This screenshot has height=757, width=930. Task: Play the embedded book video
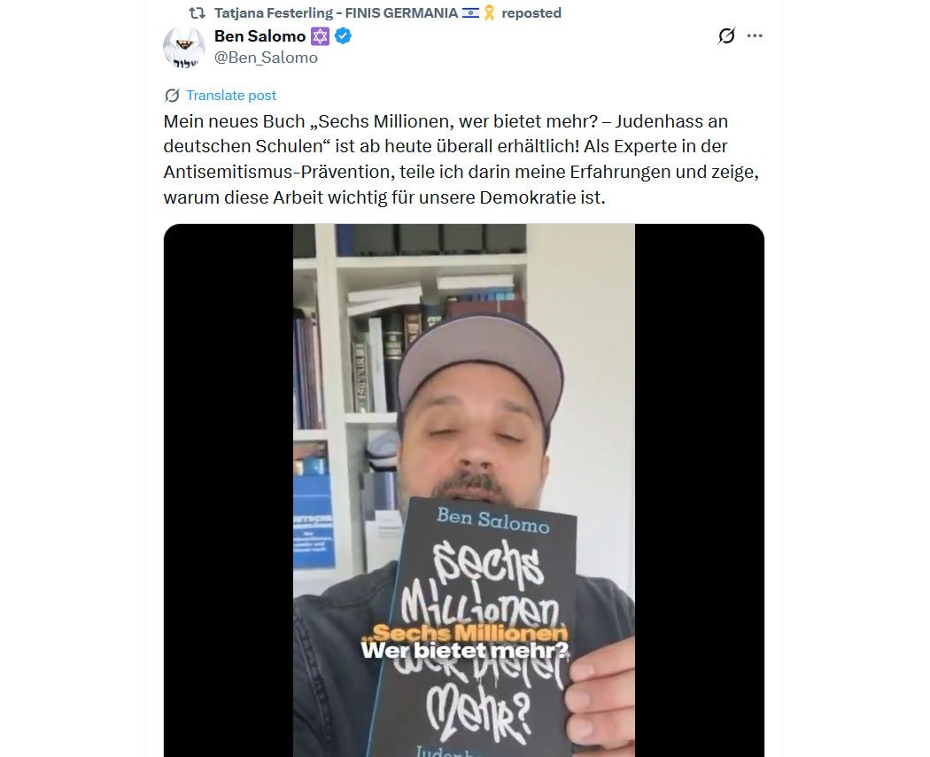464,491
